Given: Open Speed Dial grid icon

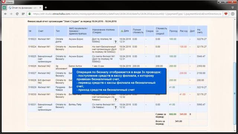Looking at the screenshot, I should coord(23,14).
